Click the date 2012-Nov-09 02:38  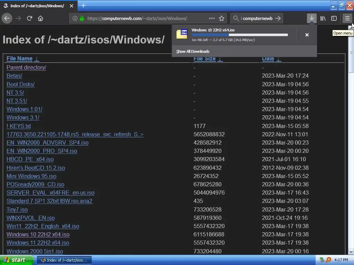(x=285, y=168)
